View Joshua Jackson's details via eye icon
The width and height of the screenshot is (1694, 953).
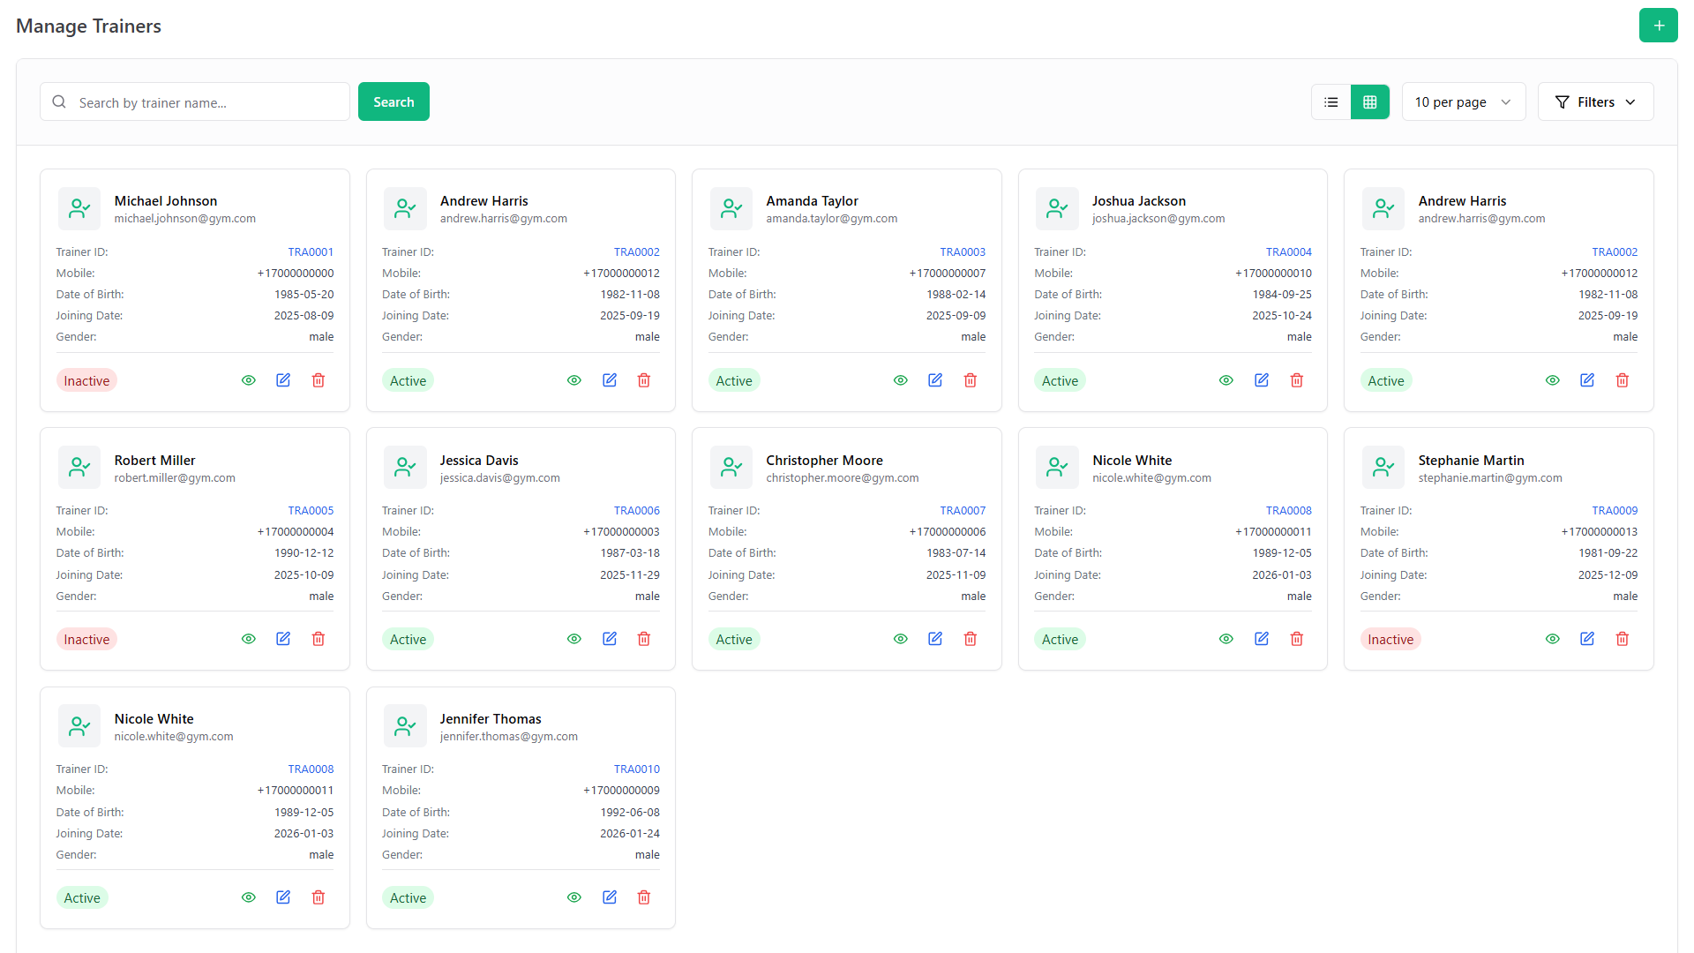pos(1226,380)
